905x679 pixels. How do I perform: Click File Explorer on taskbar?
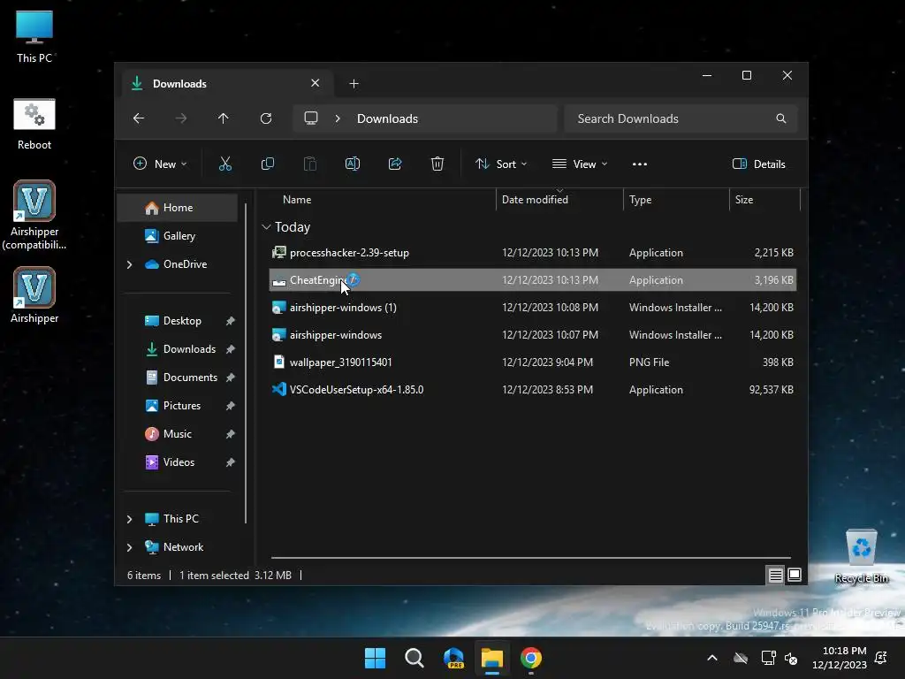tap(492, 658)
